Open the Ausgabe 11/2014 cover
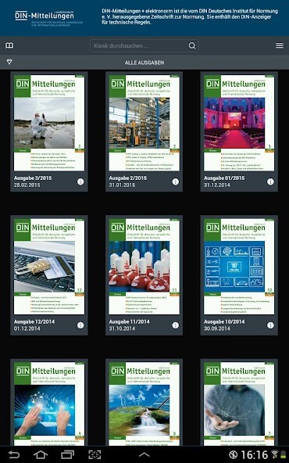 coord(144,267)
